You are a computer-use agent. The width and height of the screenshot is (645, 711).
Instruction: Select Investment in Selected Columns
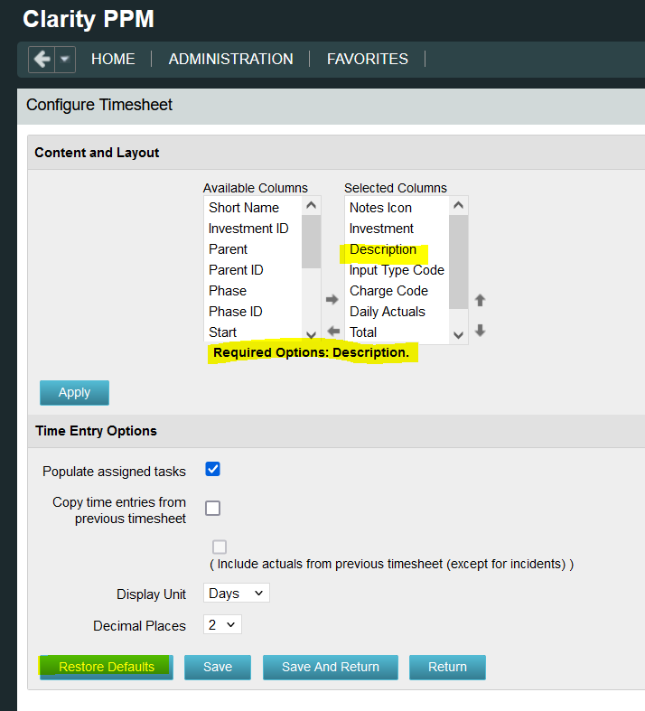(397, 229)
